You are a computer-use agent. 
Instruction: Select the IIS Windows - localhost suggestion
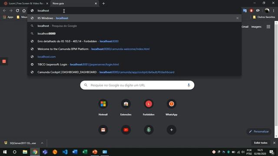134,18
